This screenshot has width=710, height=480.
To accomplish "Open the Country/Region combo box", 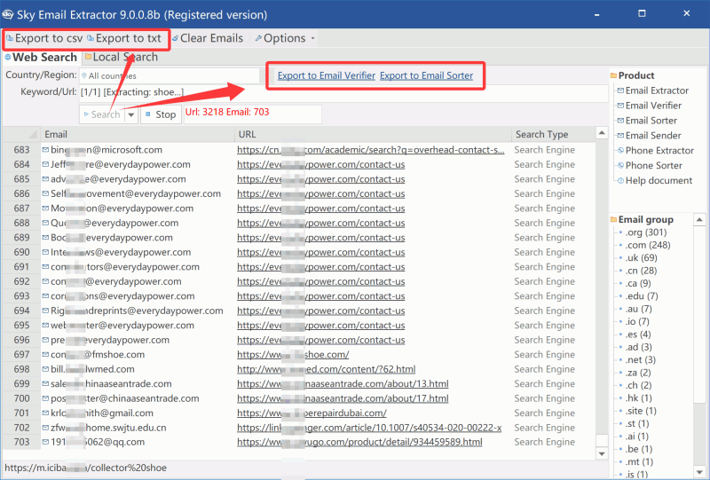I will (x=131, y=76).
